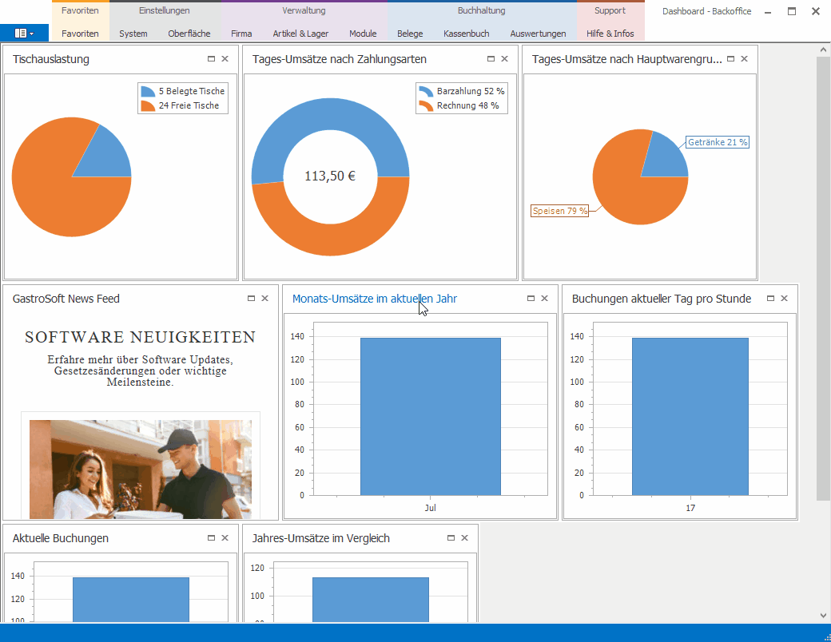Click the bar in Aktuelle Buchungen chart
This screenshot has width=831, height=642.
[x=131, y=600]
